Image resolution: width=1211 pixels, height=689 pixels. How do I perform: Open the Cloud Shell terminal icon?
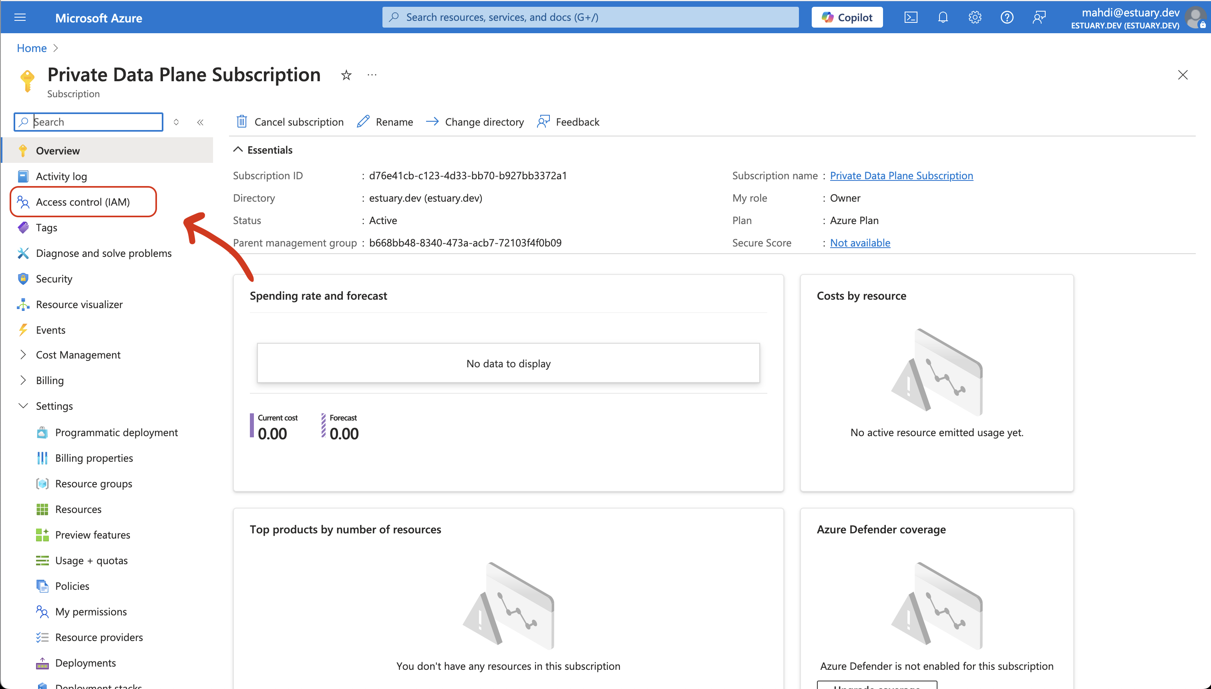[910, 17]
